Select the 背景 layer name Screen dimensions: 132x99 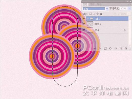(x=97, y=30)
